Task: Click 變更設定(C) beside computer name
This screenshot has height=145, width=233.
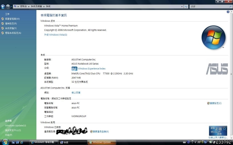Action: coord(216,103)
